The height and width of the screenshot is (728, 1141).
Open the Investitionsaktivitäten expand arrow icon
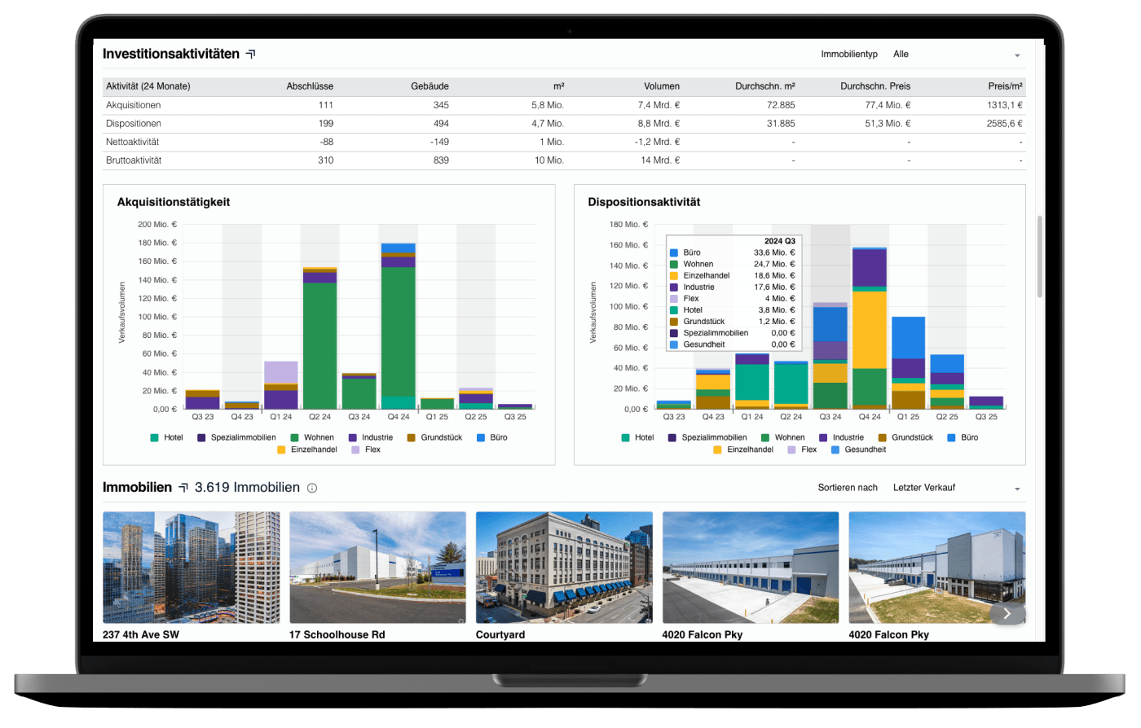click(x=251, y=55)
